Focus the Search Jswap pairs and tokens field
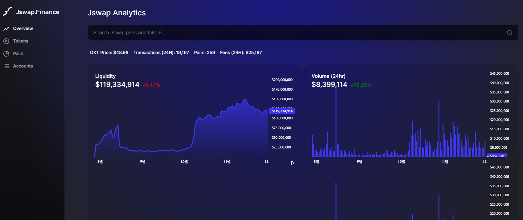 [x=303, y=32]
